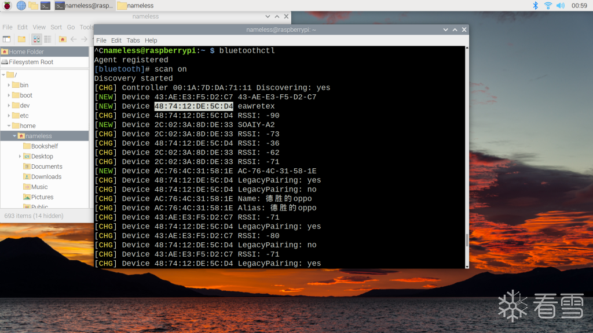Expand the boot folder node
Viewport: 593px width, 333px height.
coord(9,95)
